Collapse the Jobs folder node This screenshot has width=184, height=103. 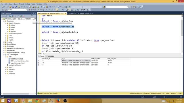click(6, 57)
